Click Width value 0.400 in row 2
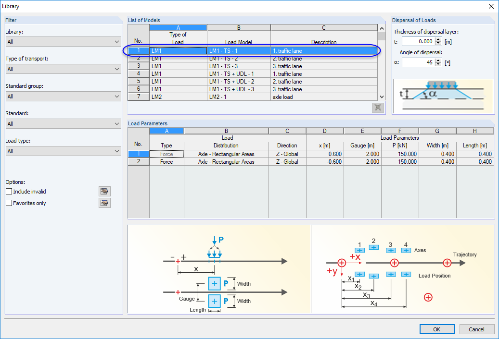 click(x=437, y=161)
